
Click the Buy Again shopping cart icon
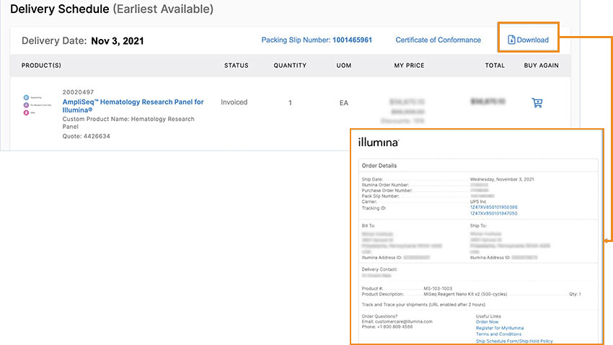coord(537,103)
